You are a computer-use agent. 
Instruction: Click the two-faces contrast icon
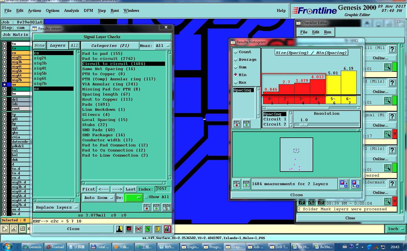pyautogui.click(x=119, y=229)
